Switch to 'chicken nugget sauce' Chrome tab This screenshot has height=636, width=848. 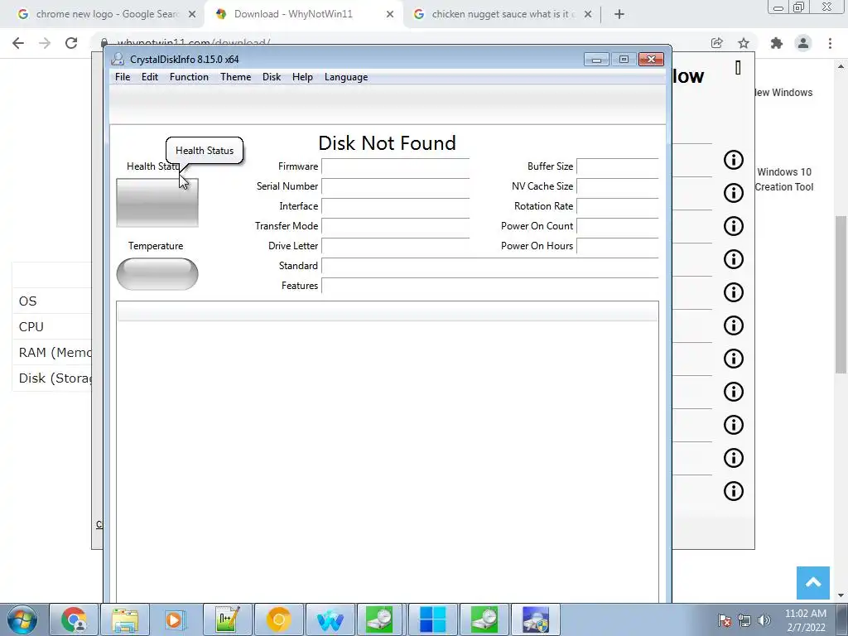coord(503,14)
